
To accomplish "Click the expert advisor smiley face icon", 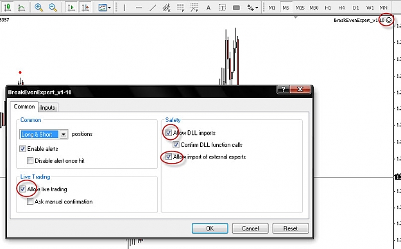I will click(388, 20).
